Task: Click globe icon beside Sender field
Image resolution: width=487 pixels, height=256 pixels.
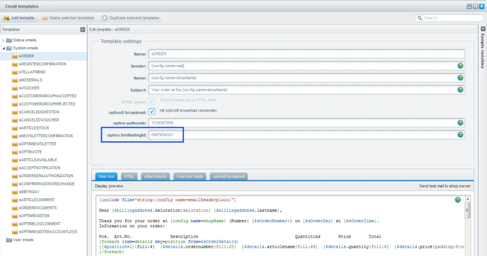Action: [460, 66]
